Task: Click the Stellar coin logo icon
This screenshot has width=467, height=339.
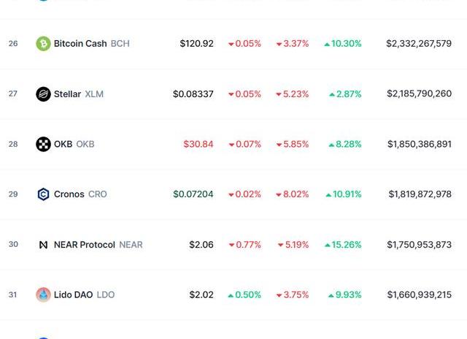Action: [x=43, y=94]
